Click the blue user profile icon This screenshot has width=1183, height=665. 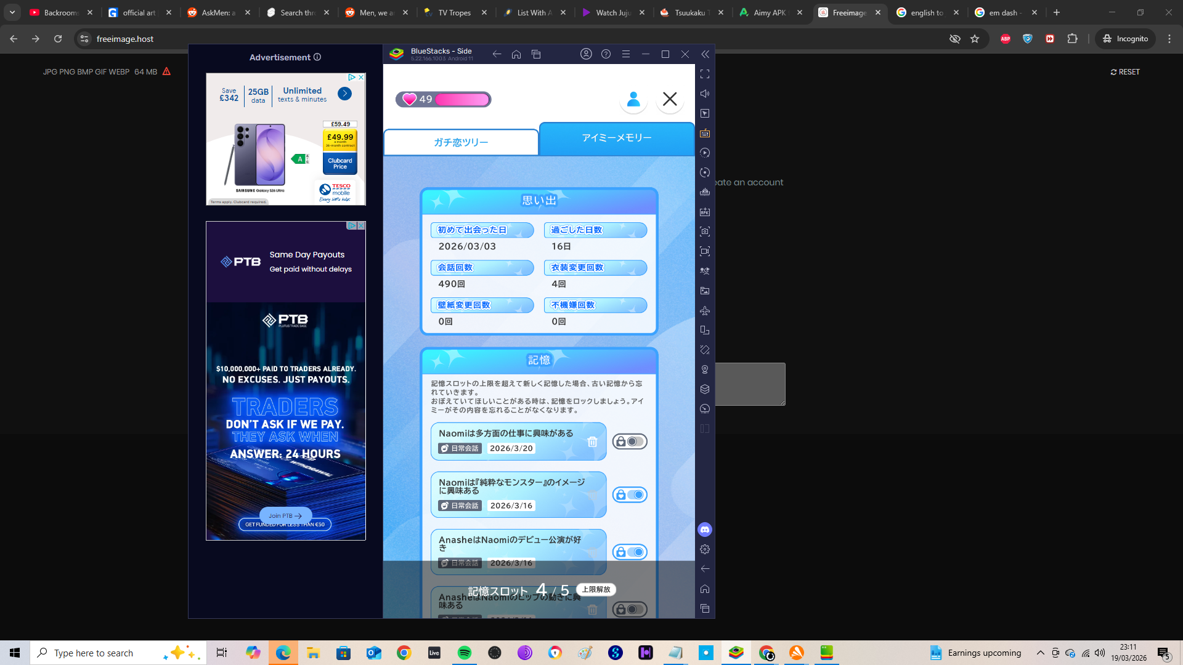click(x=633, y=99)
